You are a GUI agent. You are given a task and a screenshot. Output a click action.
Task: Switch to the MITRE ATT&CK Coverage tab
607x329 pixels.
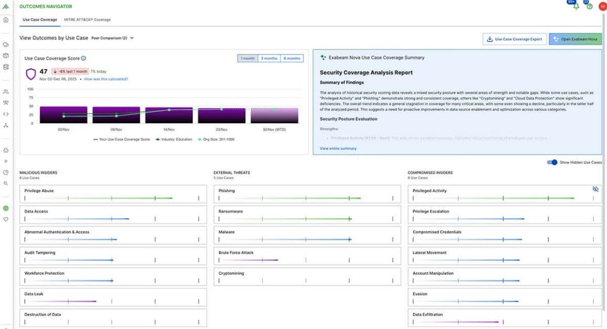pos(87,20)
